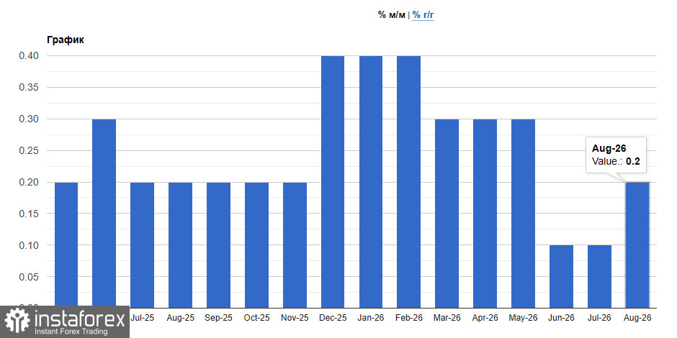Click the Aug-25 x-axis label
The image size is (677, 338).
(x=181, y=318)
